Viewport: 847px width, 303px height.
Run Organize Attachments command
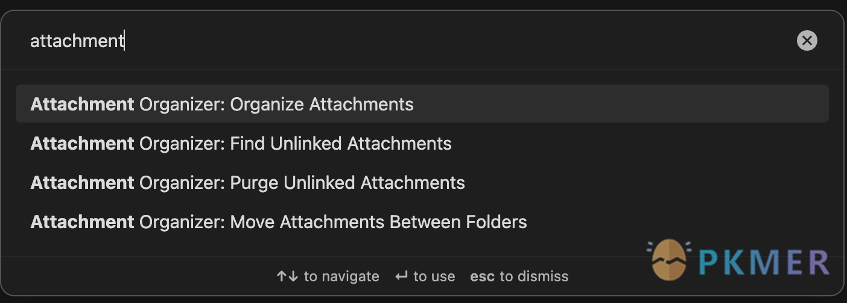click(x=422, y=104)
